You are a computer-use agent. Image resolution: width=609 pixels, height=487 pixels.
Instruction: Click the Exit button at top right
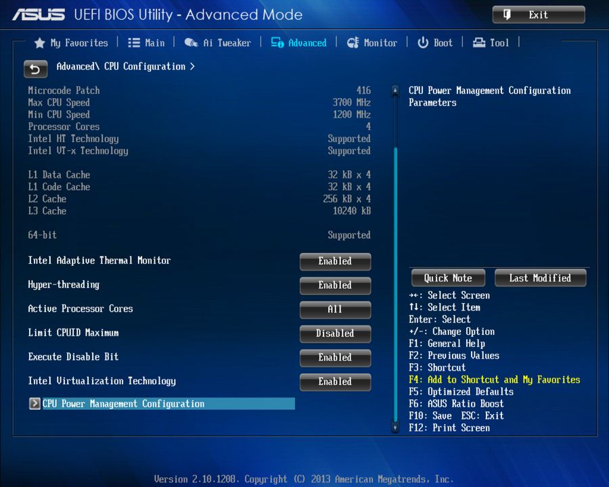tap(538, 14)
